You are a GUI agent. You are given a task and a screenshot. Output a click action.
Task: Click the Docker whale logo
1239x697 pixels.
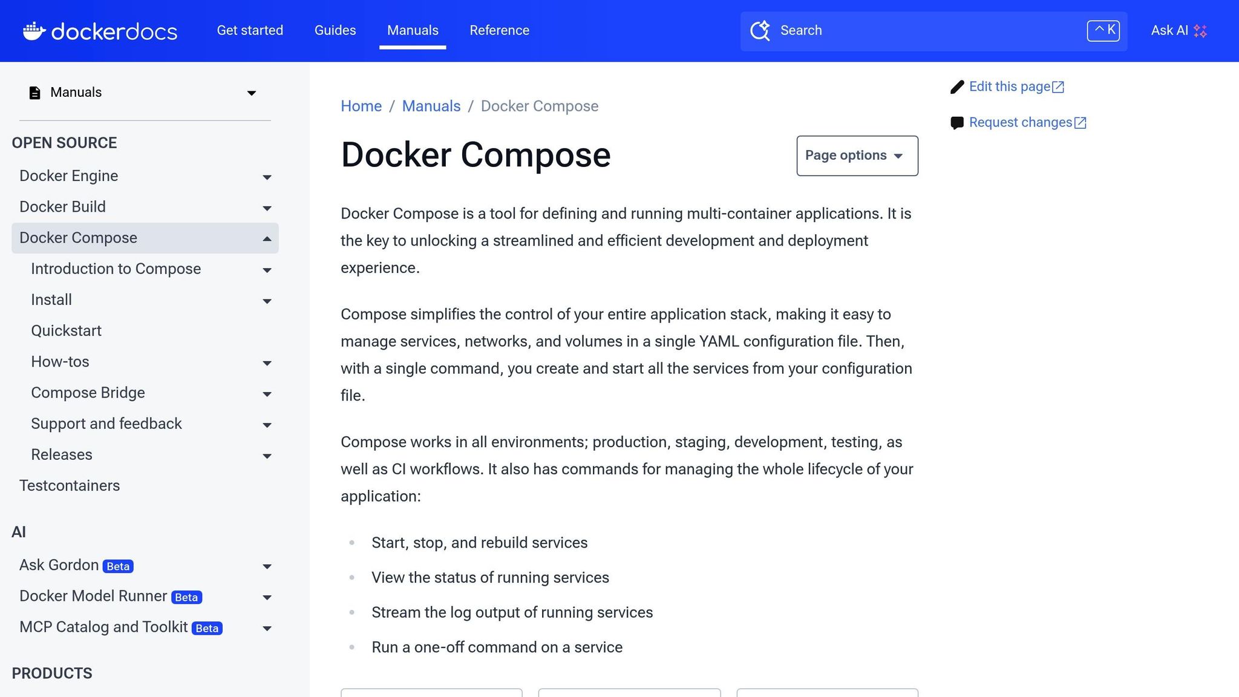[34, 30]
